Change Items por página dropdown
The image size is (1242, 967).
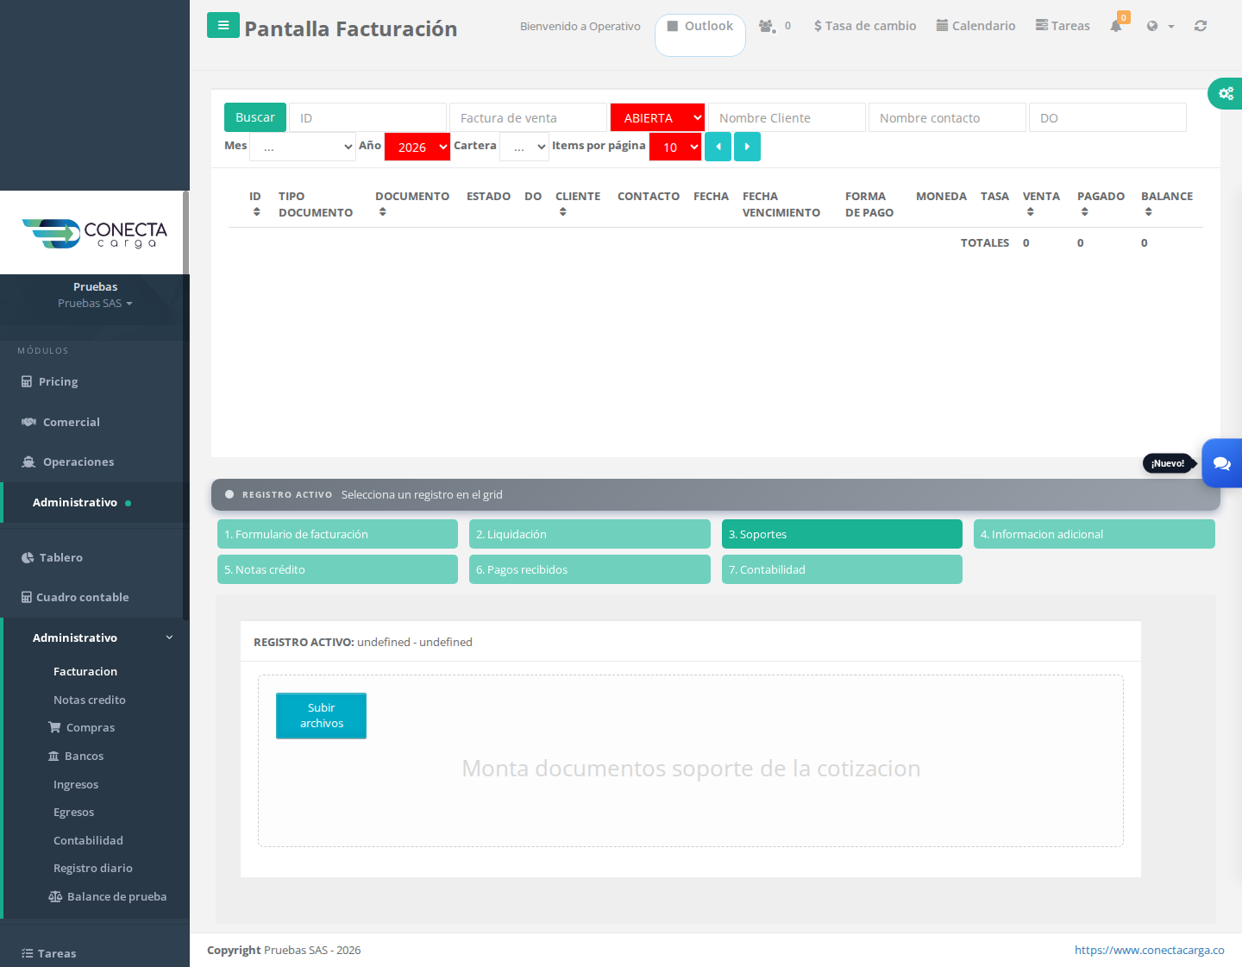675,147
